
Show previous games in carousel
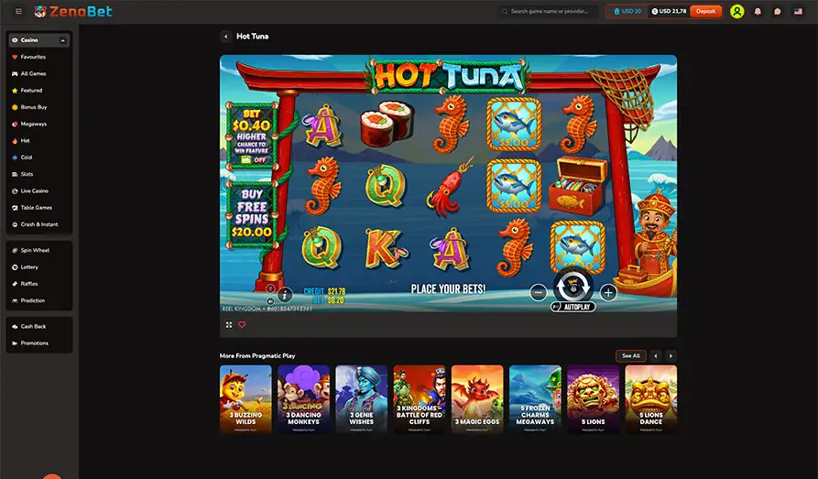point(656,356)
